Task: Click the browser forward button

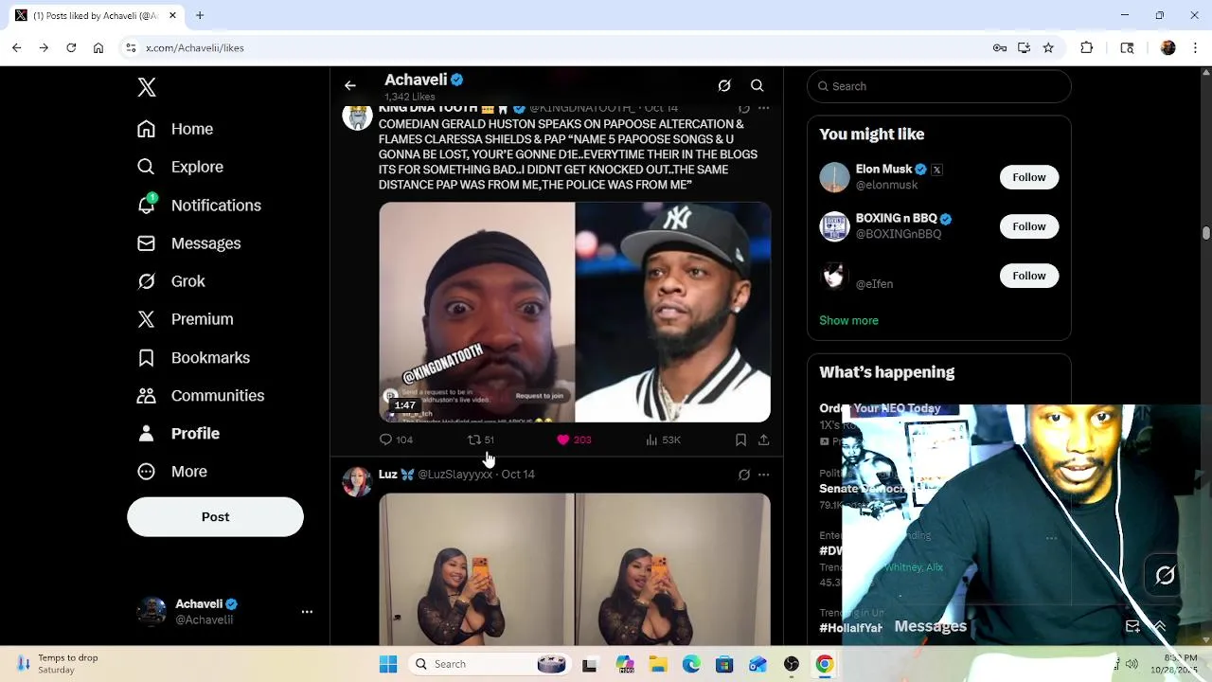Action: [44, 47]
